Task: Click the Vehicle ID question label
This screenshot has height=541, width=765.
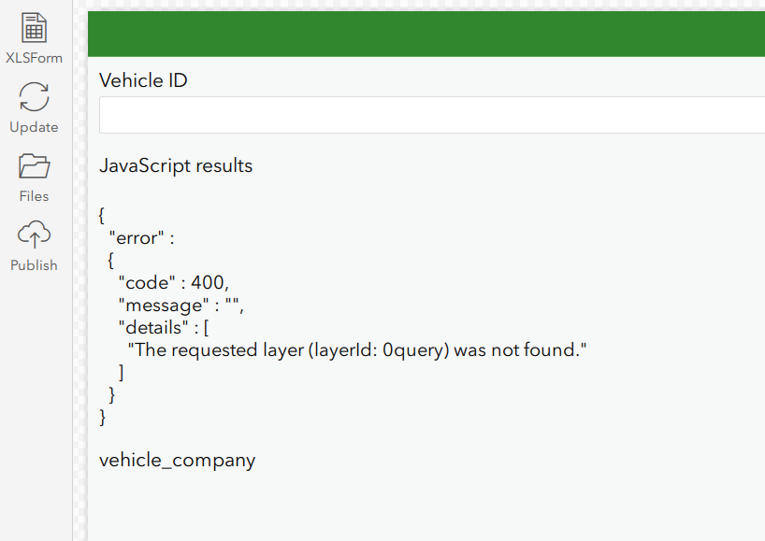Action: (x=143, y=80)
